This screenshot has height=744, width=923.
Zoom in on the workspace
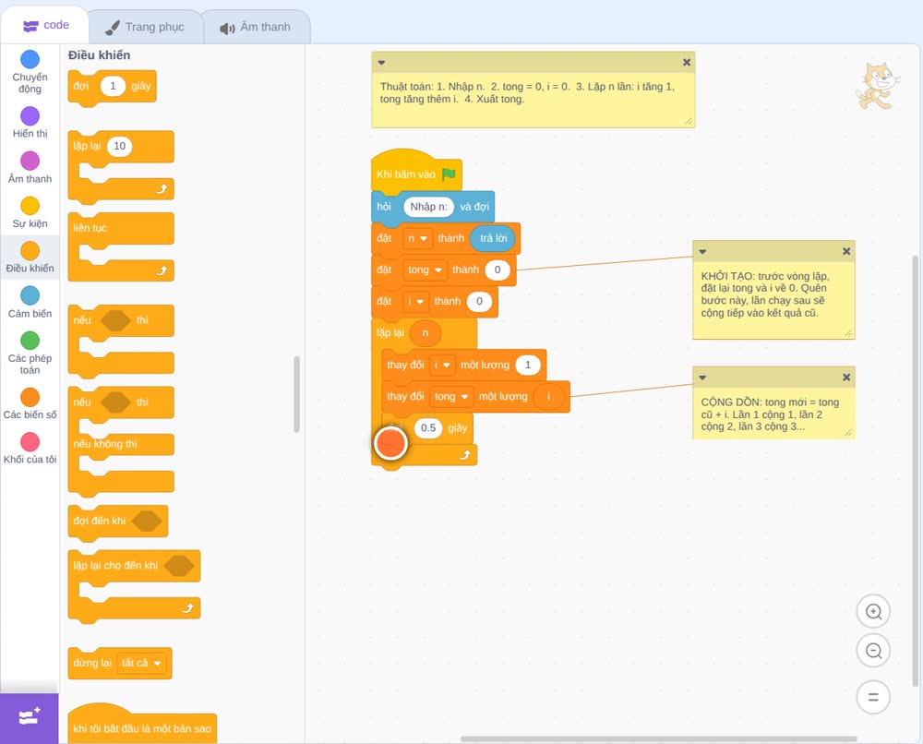click(x=873, y=612)
